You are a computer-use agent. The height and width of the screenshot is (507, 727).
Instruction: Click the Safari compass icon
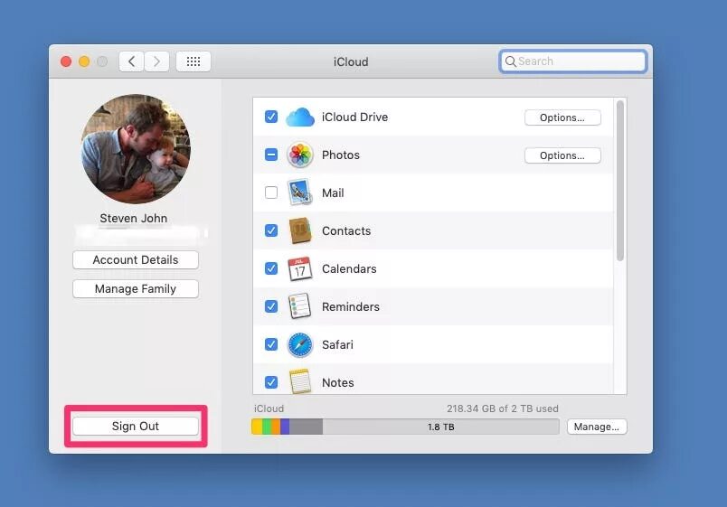300,345
